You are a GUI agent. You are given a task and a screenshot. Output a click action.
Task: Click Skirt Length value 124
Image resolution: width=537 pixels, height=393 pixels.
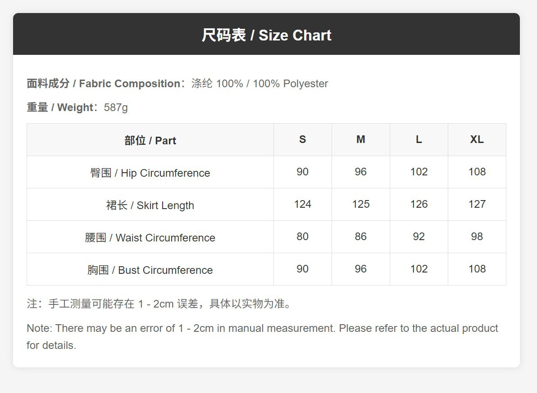302,204
